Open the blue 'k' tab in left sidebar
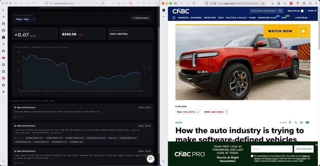This screenshot has height=166, width=320. tap(4, 10)
